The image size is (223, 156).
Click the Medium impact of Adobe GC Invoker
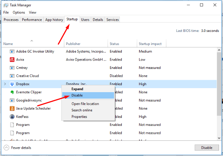[145, 52]
